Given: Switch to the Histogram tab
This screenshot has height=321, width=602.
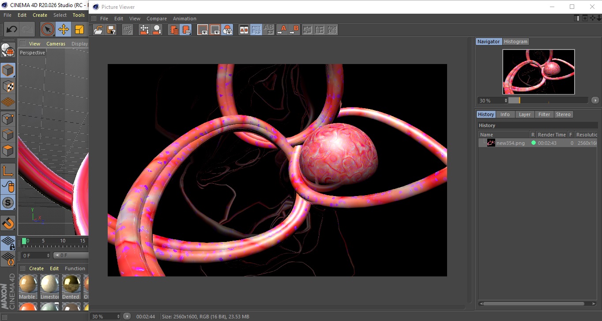Looking at the screenshot, I should pyautogui.click(x=515, y=42).
